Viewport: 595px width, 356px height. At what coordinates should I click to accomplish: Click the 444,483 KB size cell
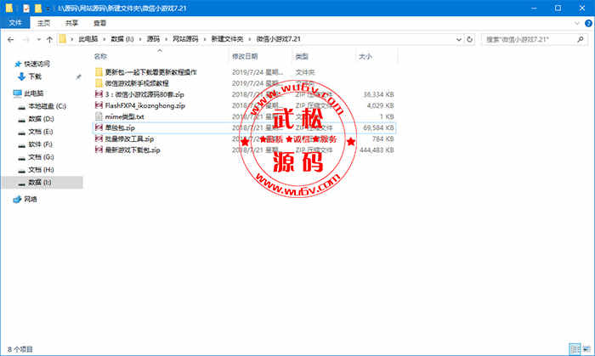[x=377, y=150]
